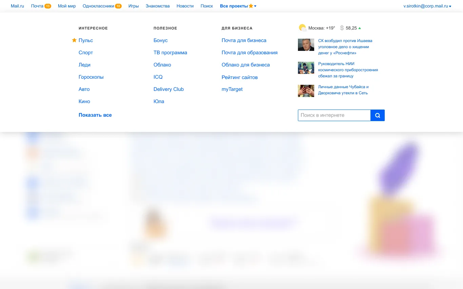Screen dimensions: 463x289
Task: Click the green rate-up arrow by 58,25
Action: coord(360,28)
